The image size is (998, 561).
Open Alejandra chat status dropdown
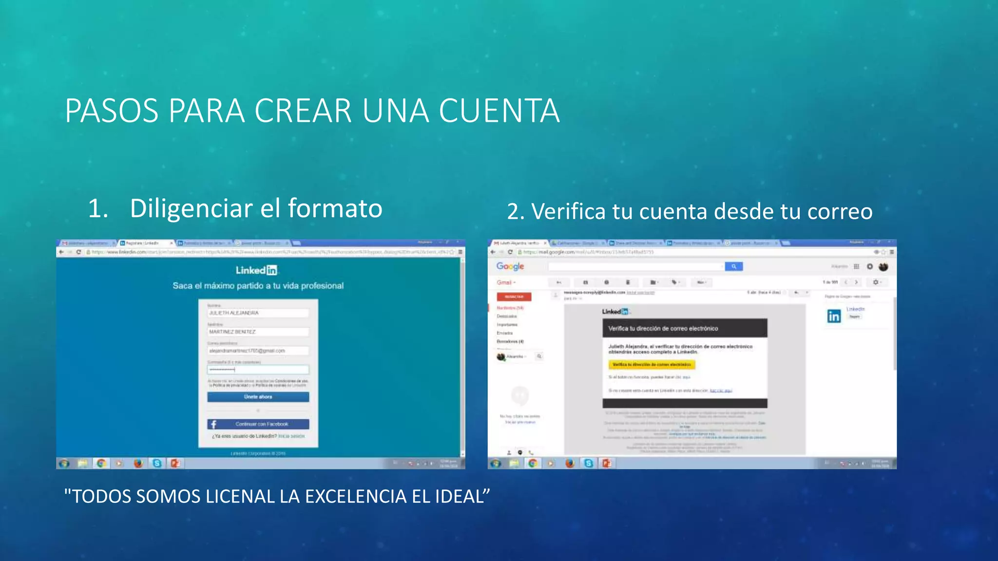click(516, 357)
